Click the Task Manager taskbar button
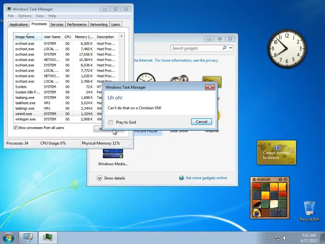 (x=48, y=238)
